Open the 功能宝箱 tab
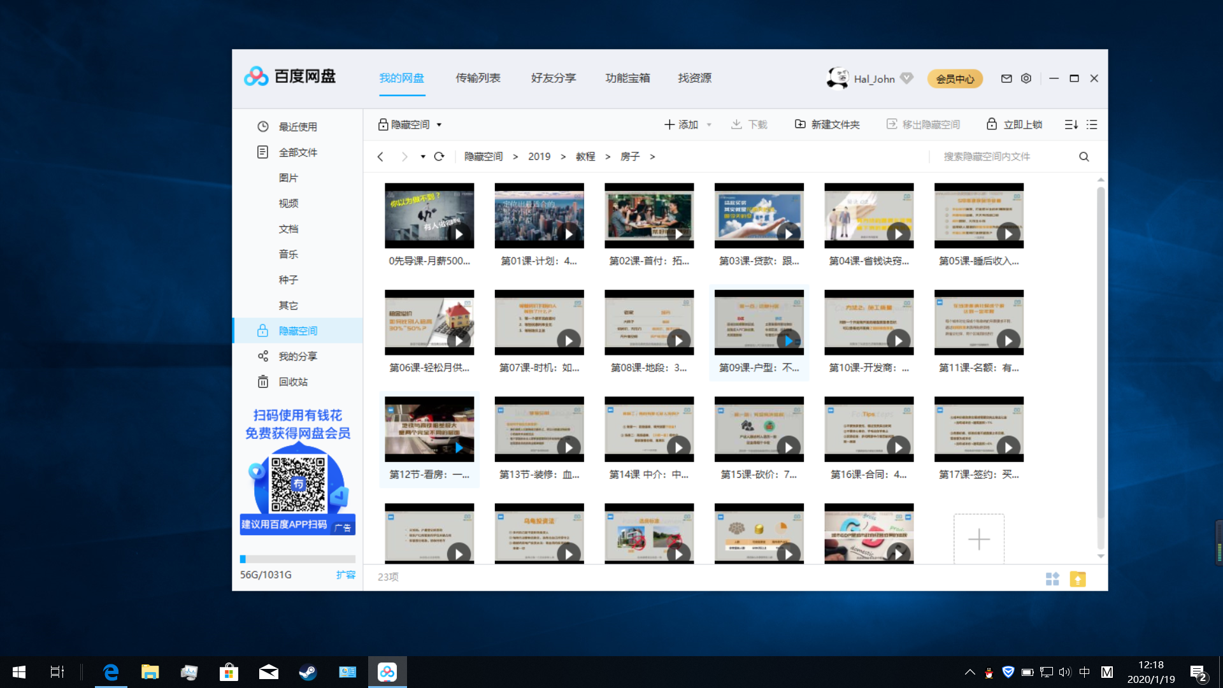Viewport: 1223px width, 688px height. 627,78
